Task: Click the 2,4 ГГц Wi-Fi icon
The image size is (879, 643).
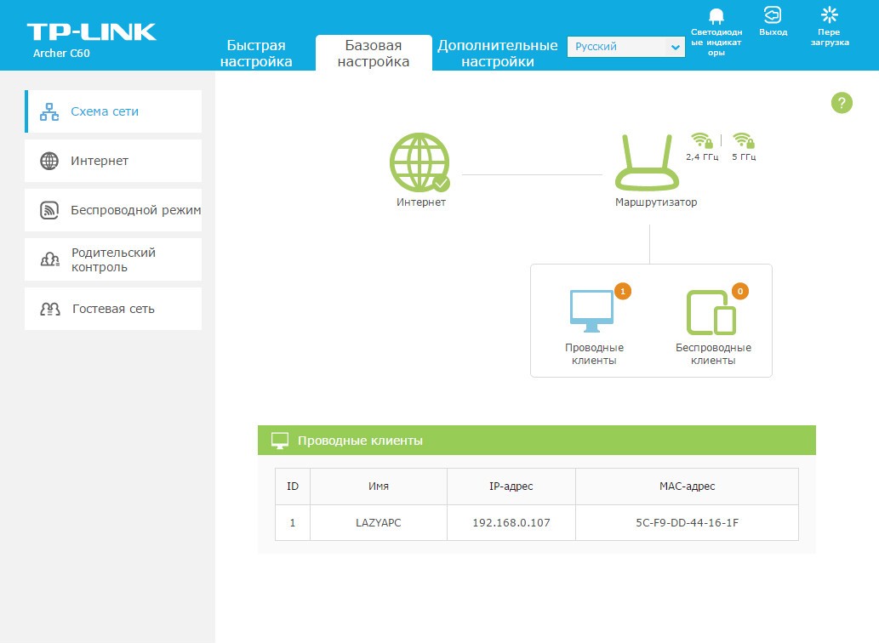Action: pos(701,141)
